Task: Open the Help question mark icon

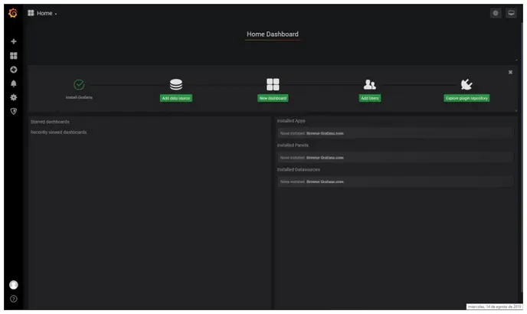Action: tap(14, 299)
